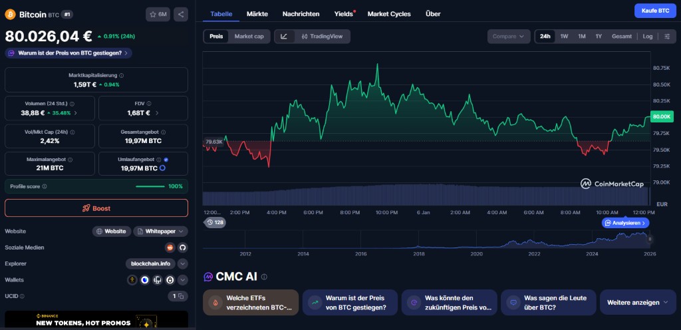Click the historical range slider handle
This screenshot has width=681, height=330.
pos(650,239)
